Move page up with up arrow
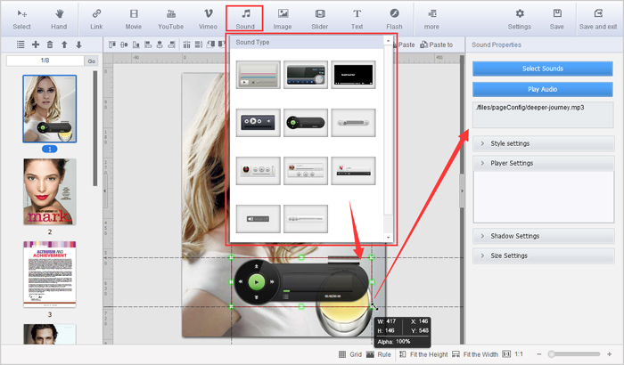Image resolution: width=624 pixels, height=365 pixels. (x=64, y=45)
